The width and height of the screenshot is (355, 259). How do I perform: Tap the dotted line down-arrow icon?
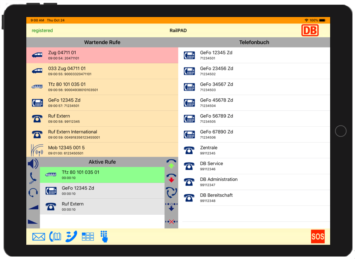171,207
